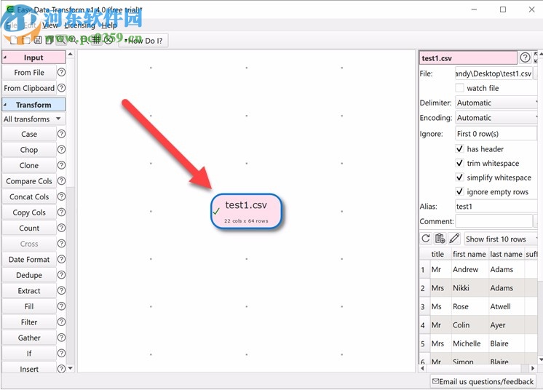Enable the watch file checkbox
The height and width of the screenshot is (390, 543).
459,88
